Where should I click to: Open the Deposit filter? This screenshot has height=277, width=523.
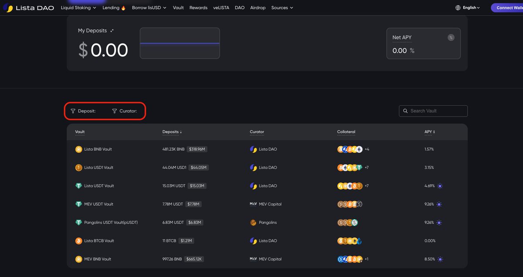(x=83, y=111)
